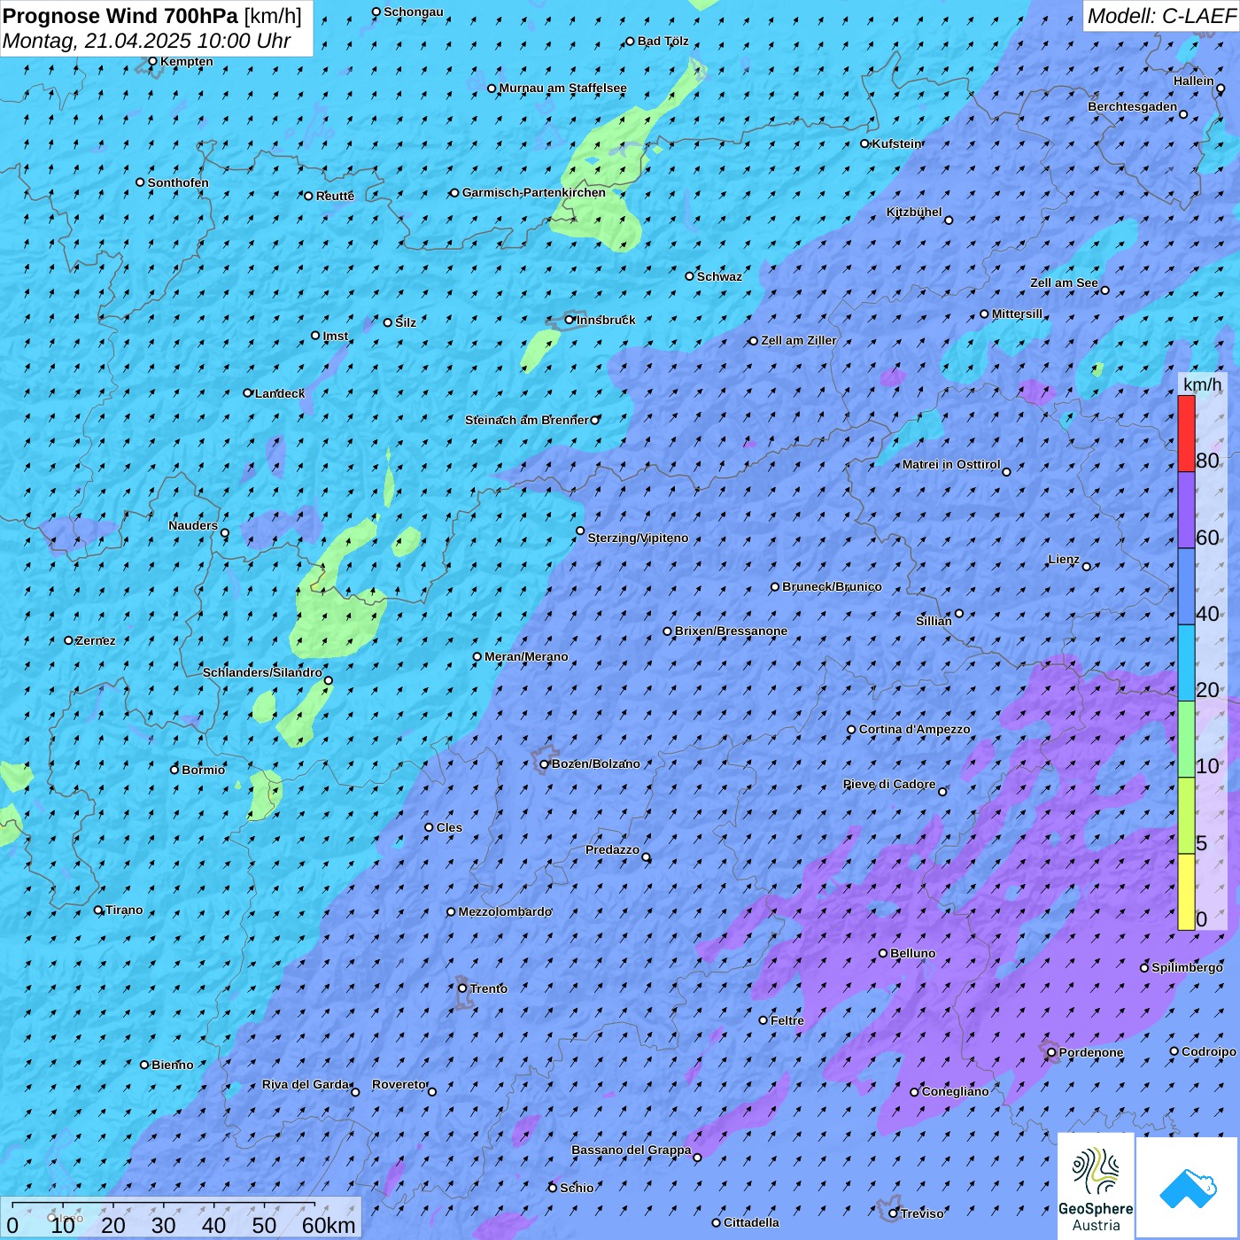
Task: Click the Zell am Ziller label
Action: coord(798,340)
